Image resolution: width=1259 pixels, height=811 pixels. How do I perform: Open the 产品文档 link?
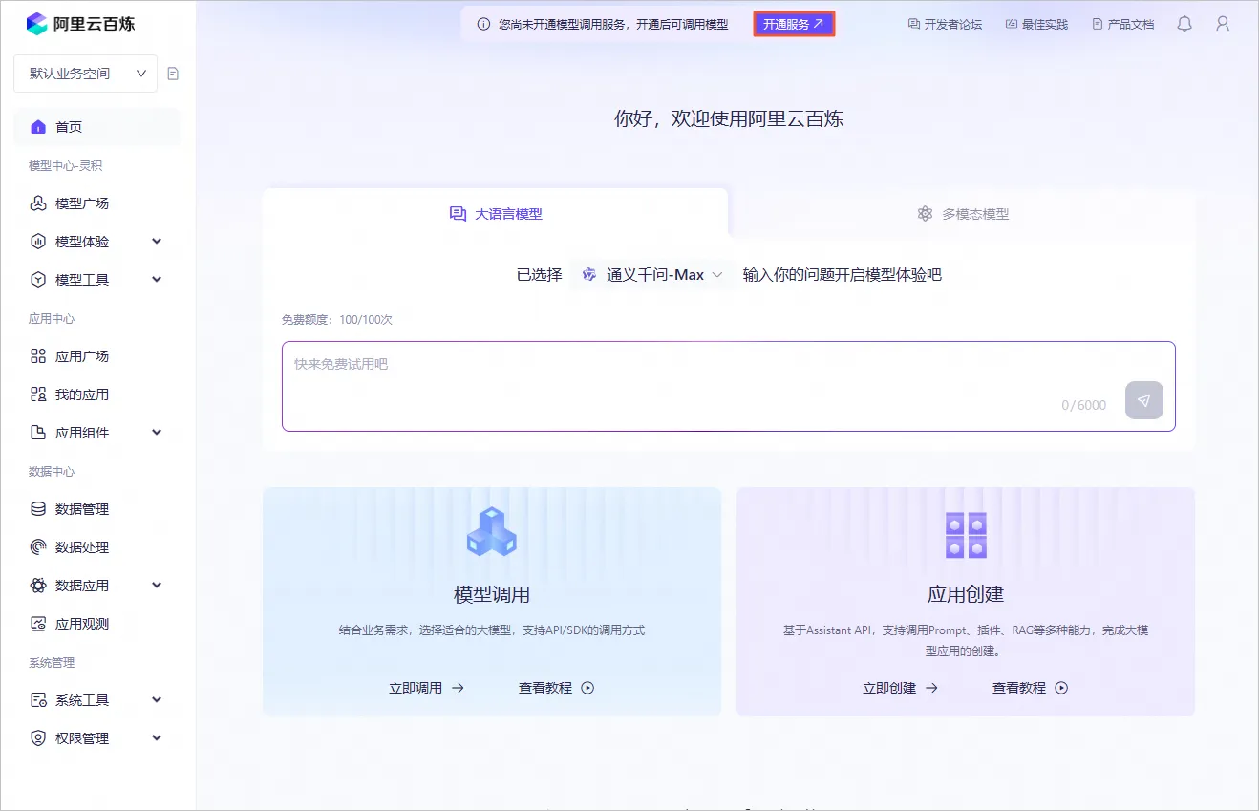click(x=1122, y=24)
